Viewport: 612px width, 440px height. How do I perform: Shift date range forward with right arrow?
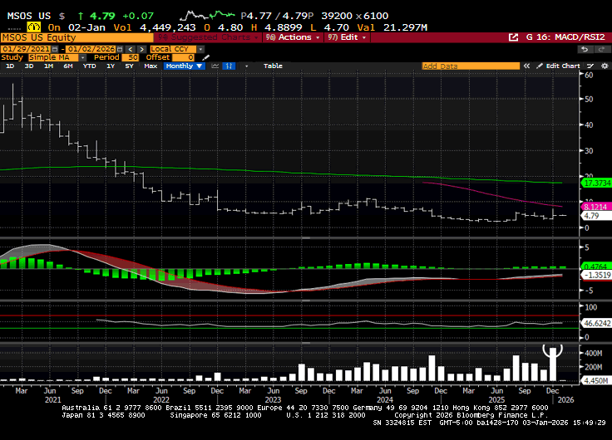142,49
